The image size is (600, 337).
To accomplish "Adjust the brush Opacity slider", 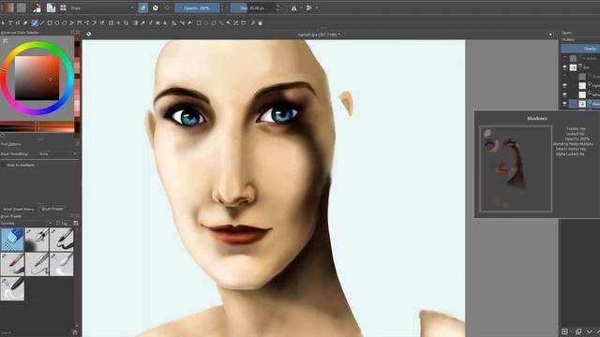I will [x=197, y=7].
